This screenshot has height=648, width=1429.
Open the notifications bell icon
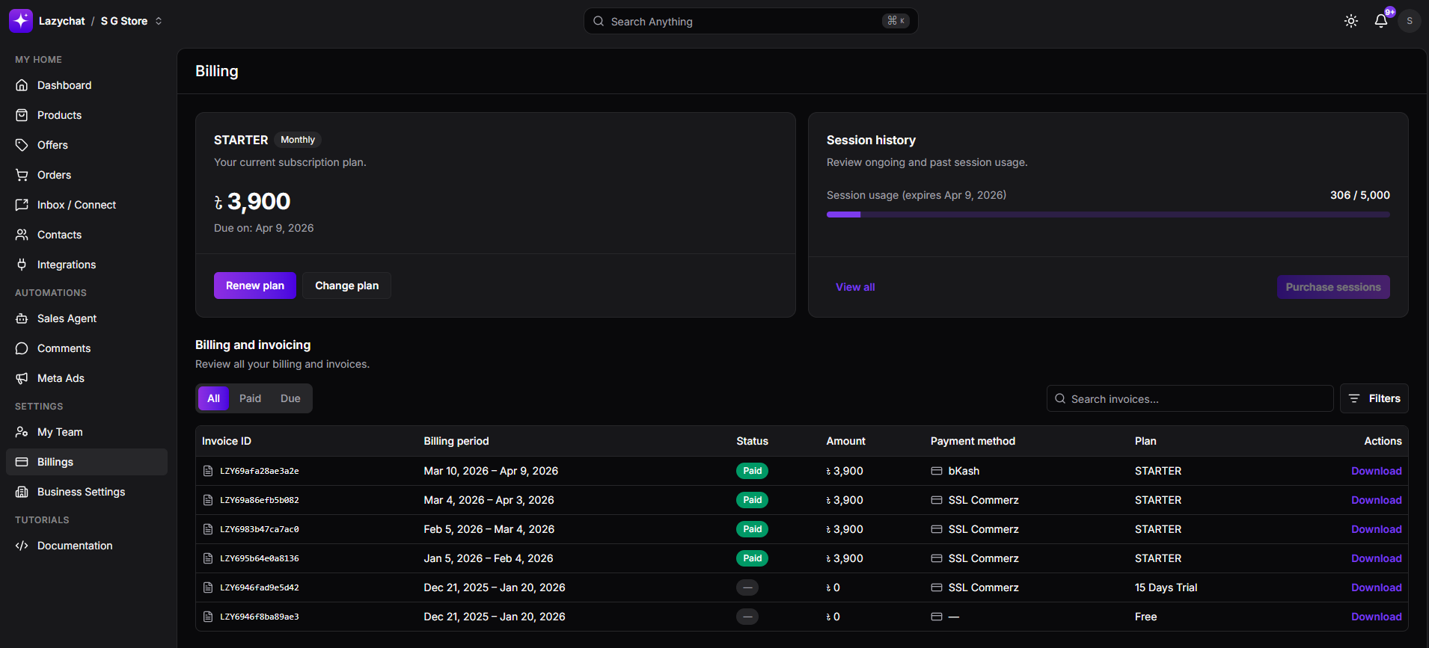pos(1380,21)
